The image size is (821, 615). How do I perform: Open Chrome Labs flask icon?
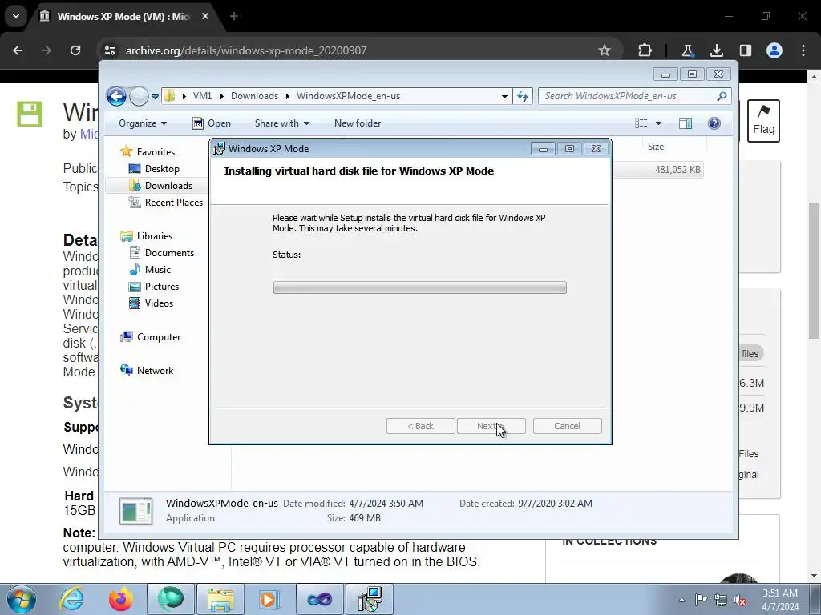[687, 50]
